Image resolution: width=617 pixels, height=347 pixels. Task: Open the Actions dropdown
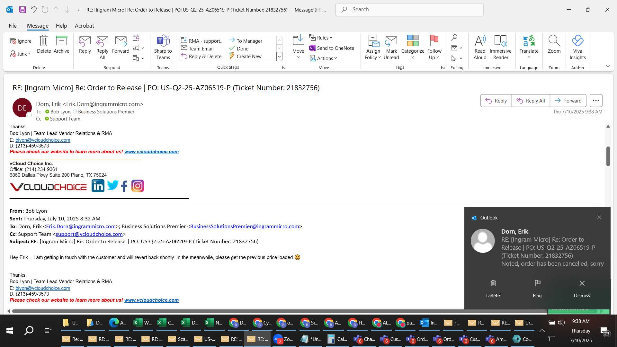coord(323,58)
